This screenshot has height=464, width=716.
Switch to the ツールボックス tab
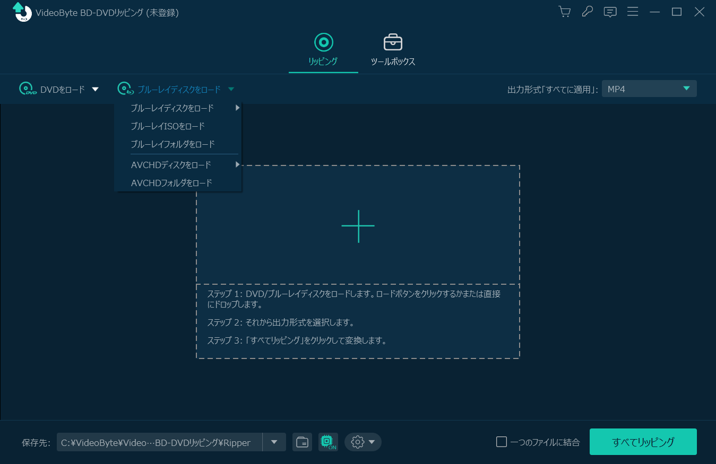pyautogui.click(x=392, y=50)
